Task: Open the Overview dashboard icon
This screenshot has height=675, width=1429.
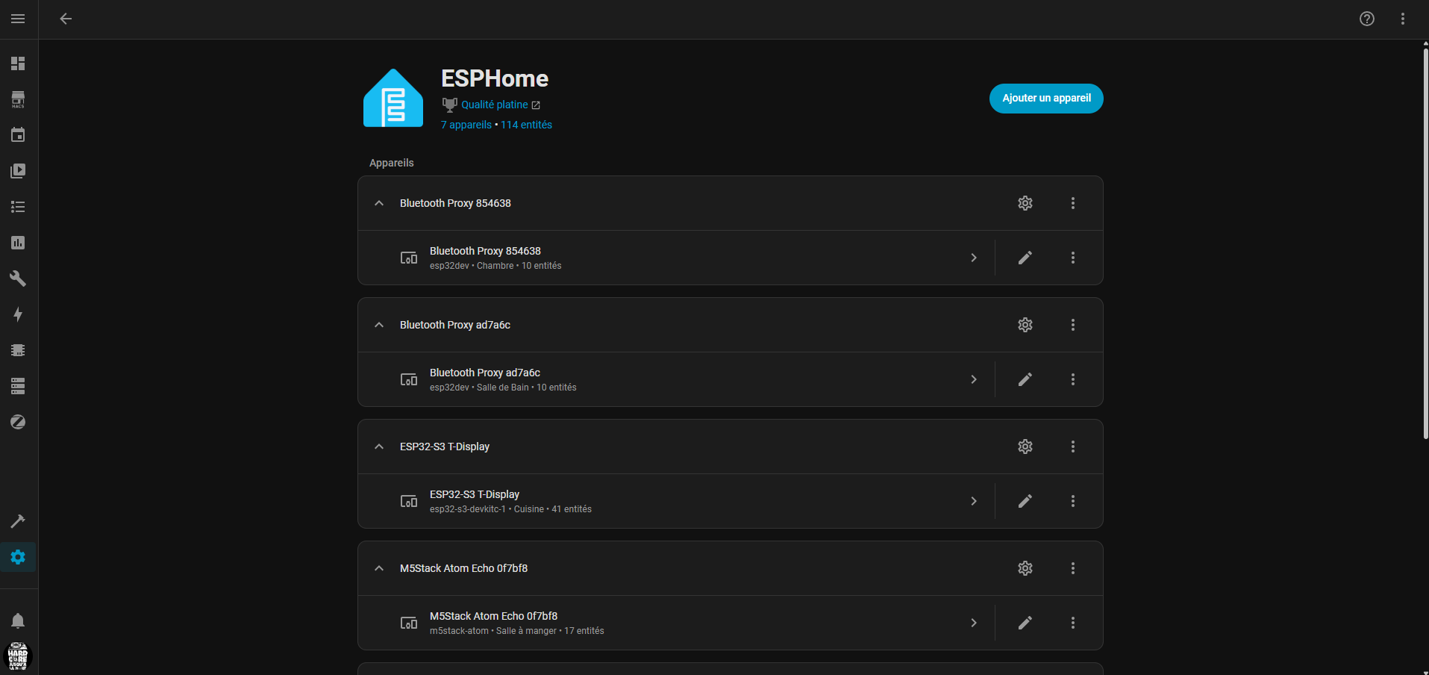Action: [x=18, y=63]
